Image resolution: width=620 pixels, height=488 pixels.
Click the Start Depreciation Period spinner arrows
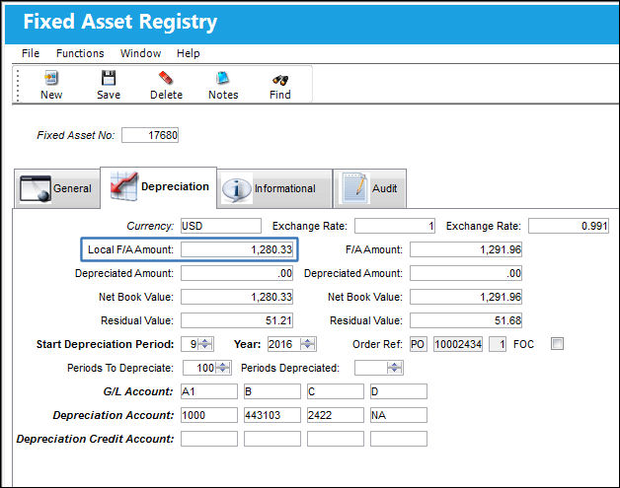pyautogui.click(x=205, y=344)
